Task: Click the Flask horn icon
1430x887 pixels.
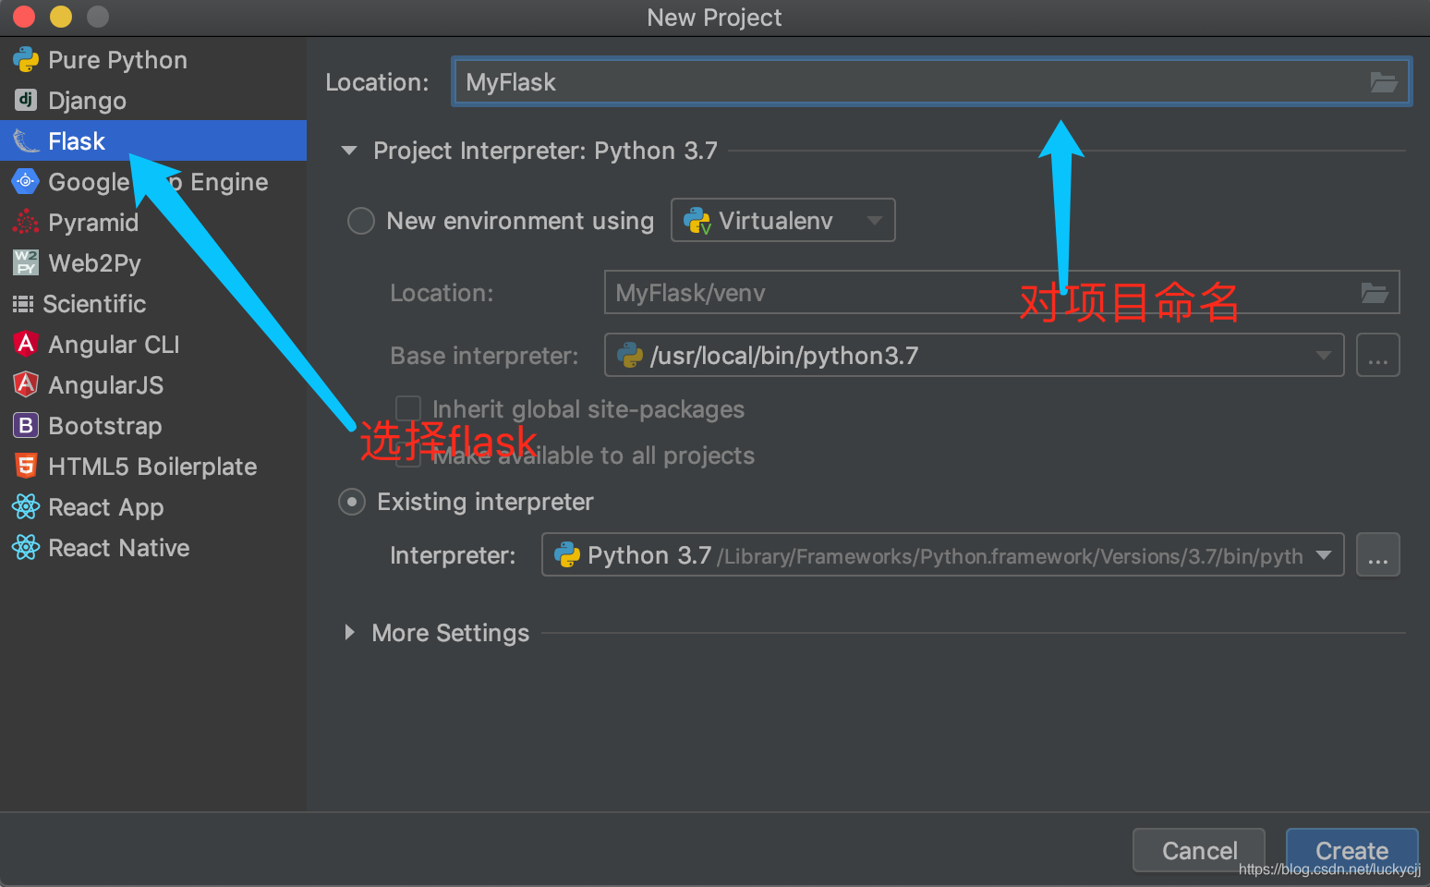Action: coord(26,141)
